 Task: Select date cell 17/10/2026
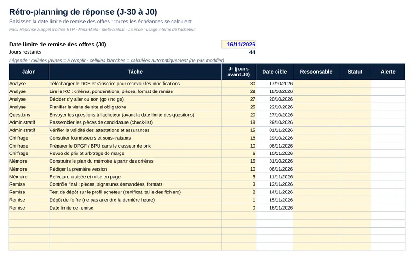tap(275, 84)
